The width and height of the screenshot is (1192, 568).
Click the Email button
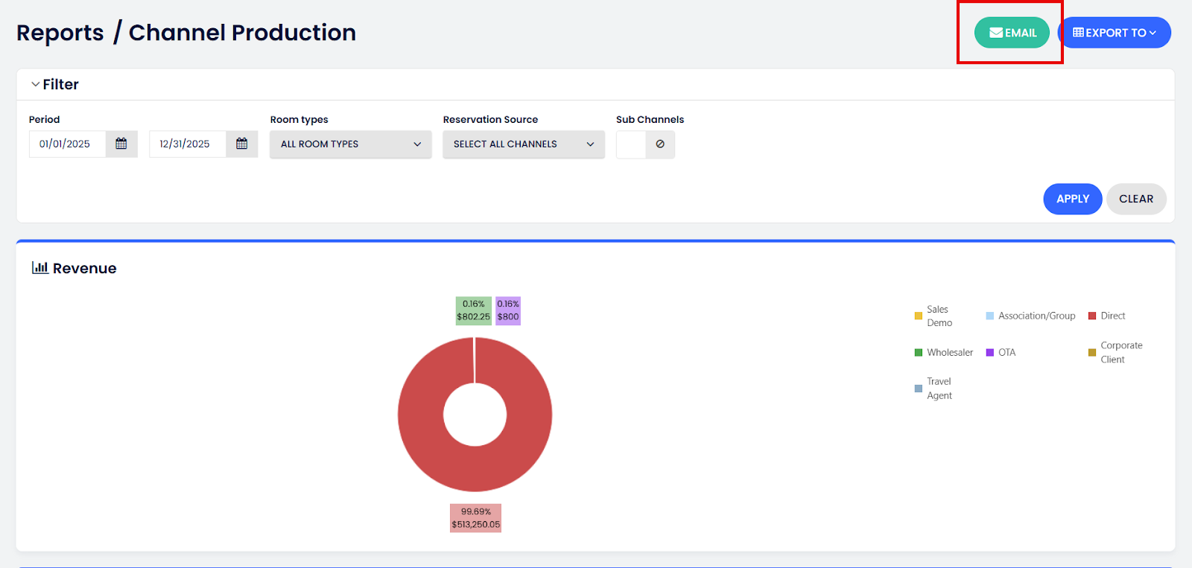click(x=1012, y=33)
